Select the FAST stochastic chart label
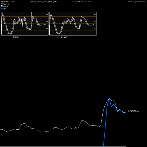Viewport: 147px width, 147px height. pos(16,37)
